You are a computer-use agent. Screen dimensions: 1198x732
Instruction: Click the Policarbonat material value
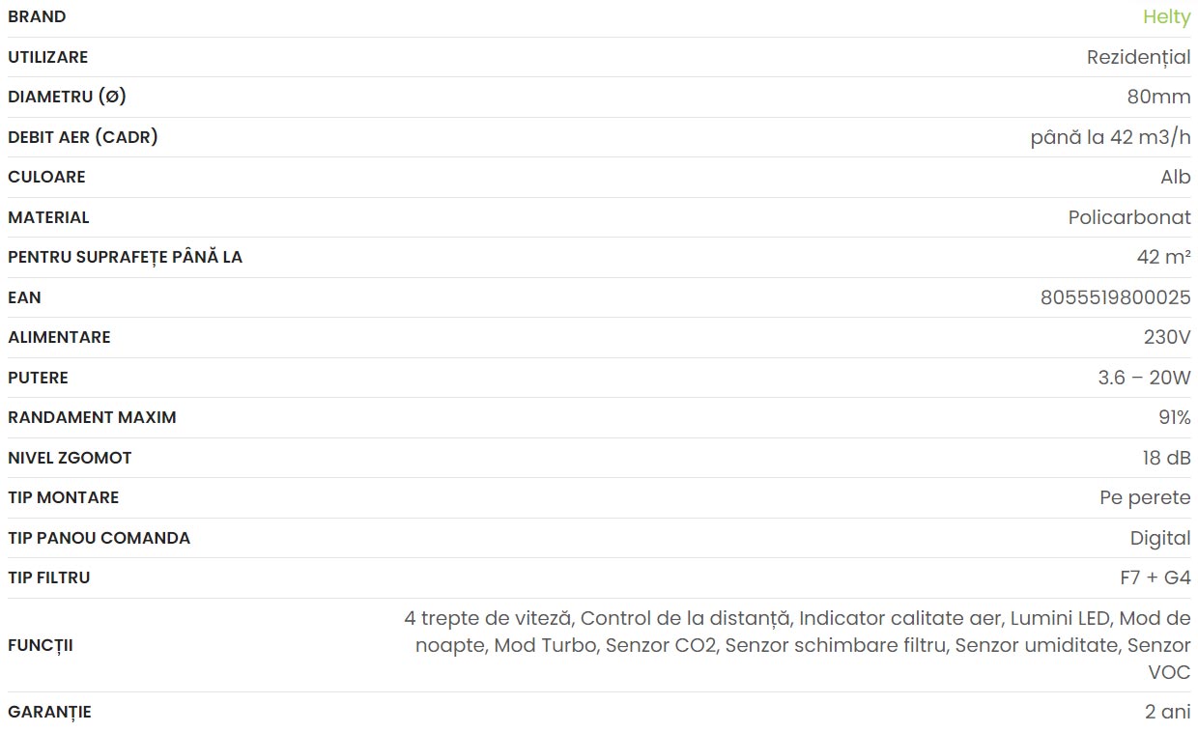(1129, 217)
